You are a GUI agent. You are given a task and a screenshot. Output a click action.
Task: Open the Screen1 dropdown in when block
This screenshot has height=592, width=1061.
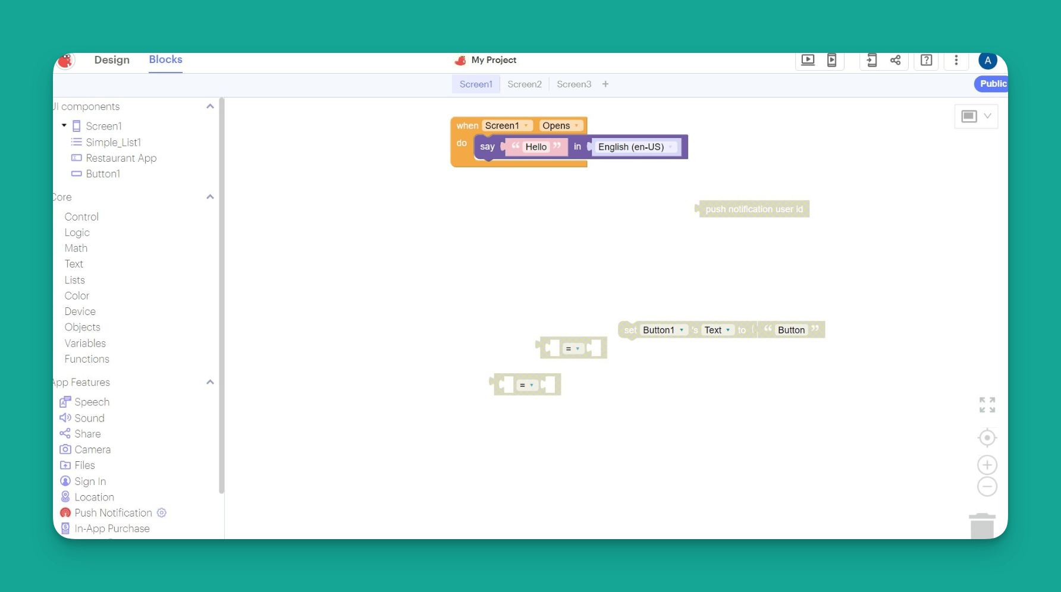(507, 125)
